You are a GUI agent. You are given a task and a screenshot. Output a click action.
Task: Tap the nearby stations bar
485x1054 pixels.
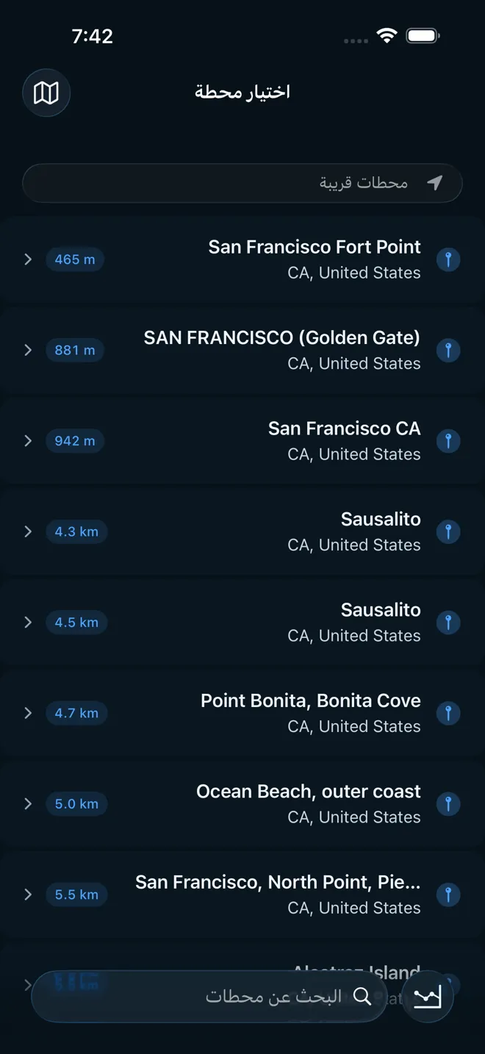242,183
